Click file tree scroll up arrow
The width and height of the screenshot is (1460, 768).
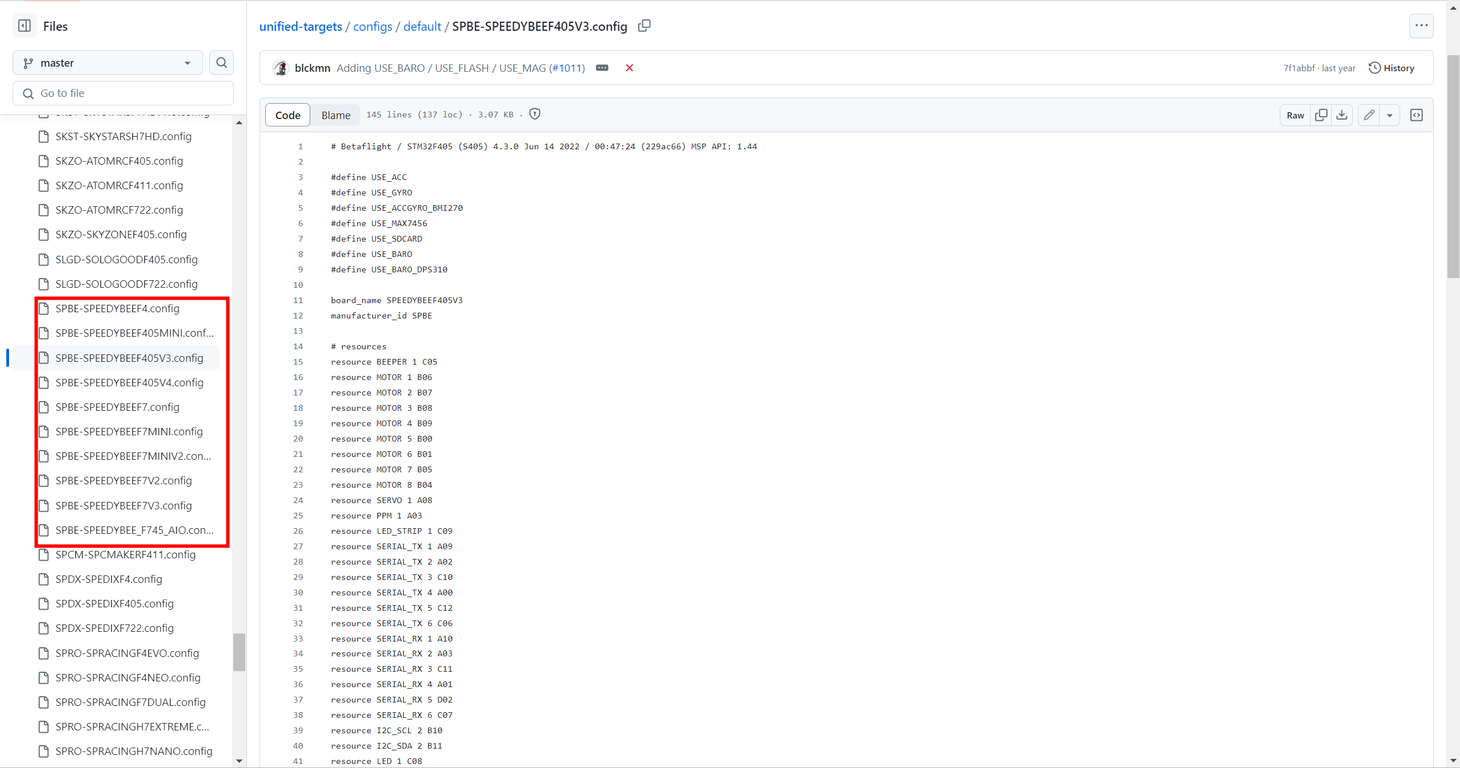239,122
